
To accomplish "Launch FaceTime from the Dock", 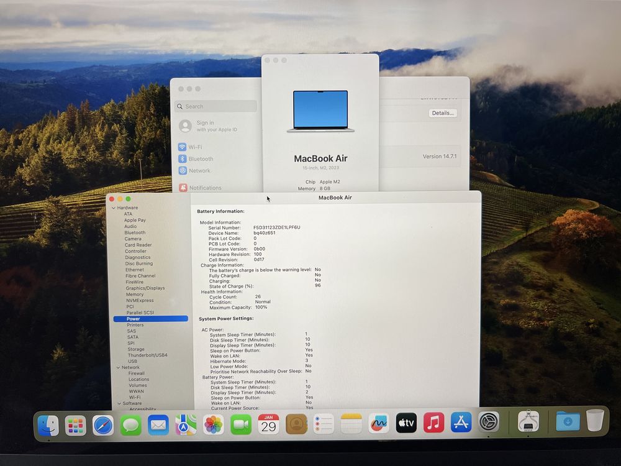I will (241, 424).
